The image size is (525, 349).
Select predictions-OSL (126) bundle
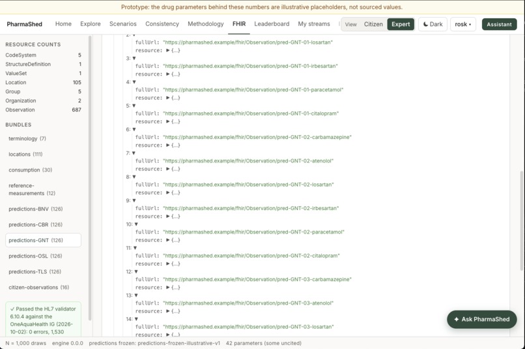point(43,256)
